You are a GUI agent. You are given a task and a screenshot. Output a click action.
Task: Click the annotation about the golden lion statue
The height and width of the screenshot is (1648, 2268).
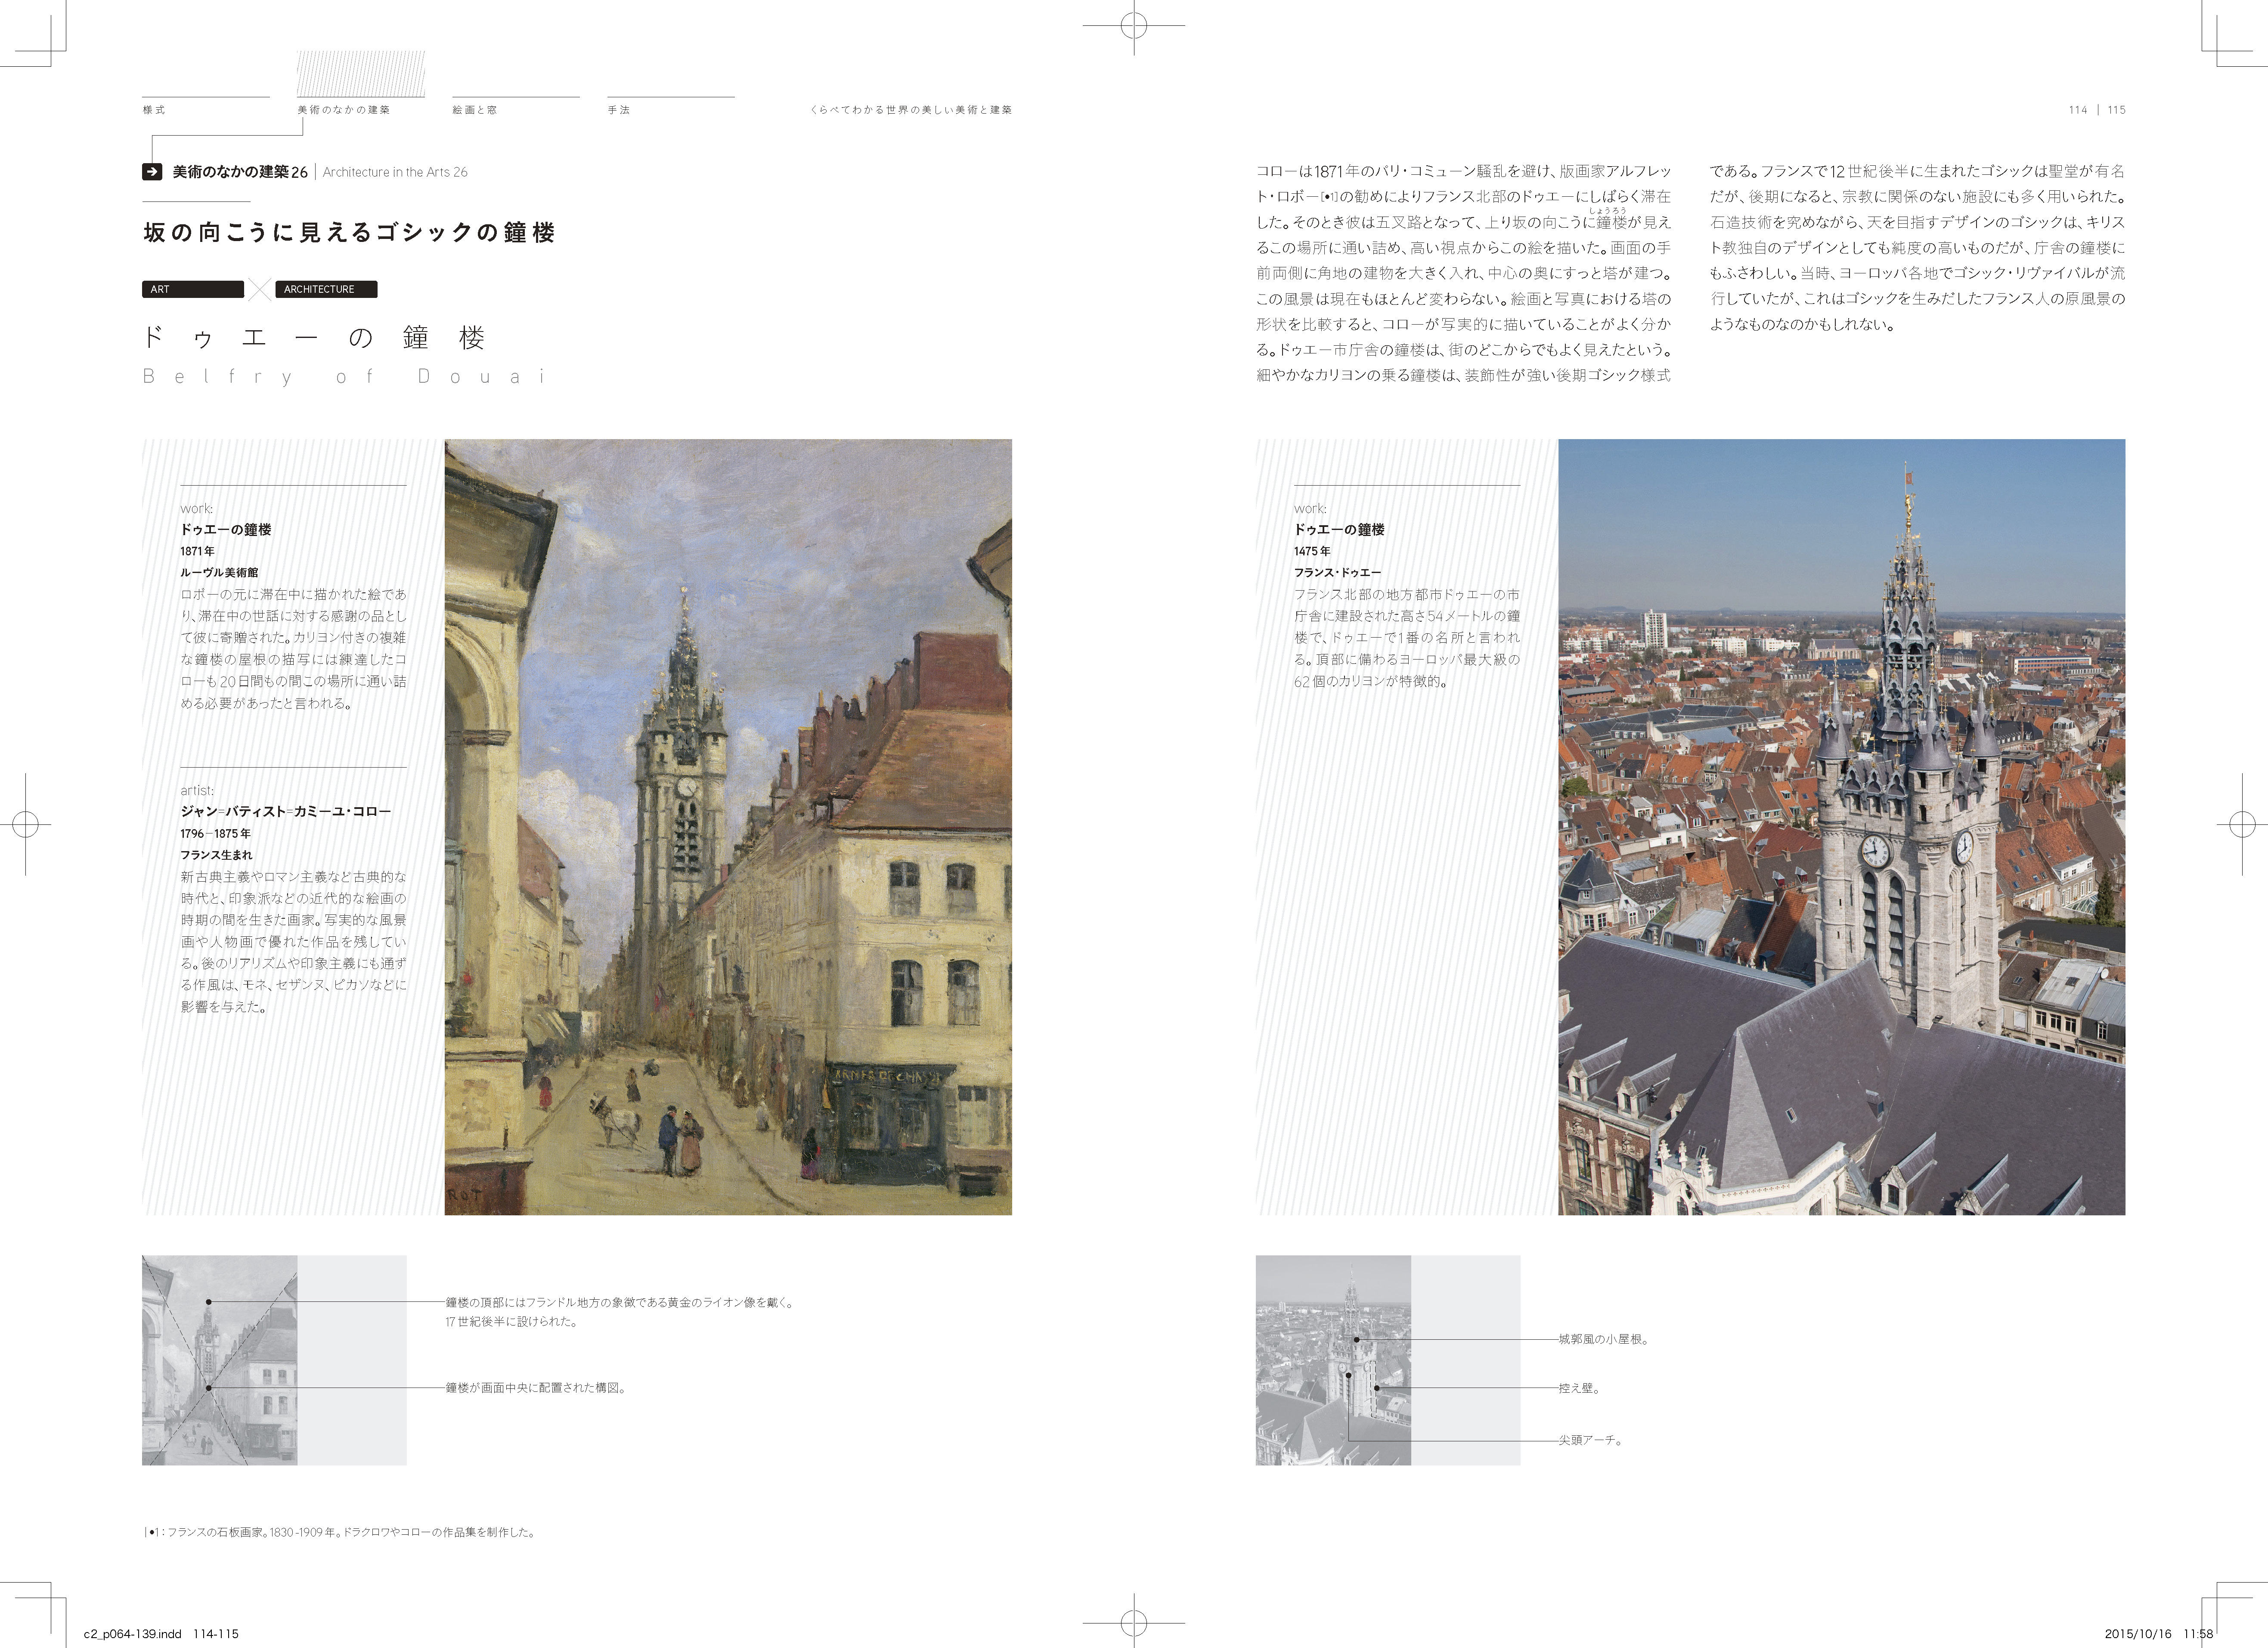(x=620, y=1312)
